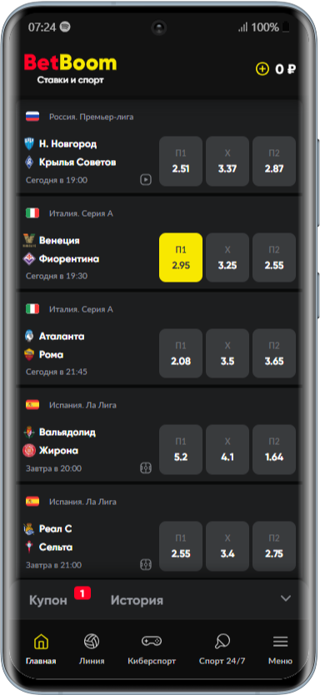Open the match tracker icon for Вальядолид – Жирона
Viewport: 320px width, 695px height.
145,468
